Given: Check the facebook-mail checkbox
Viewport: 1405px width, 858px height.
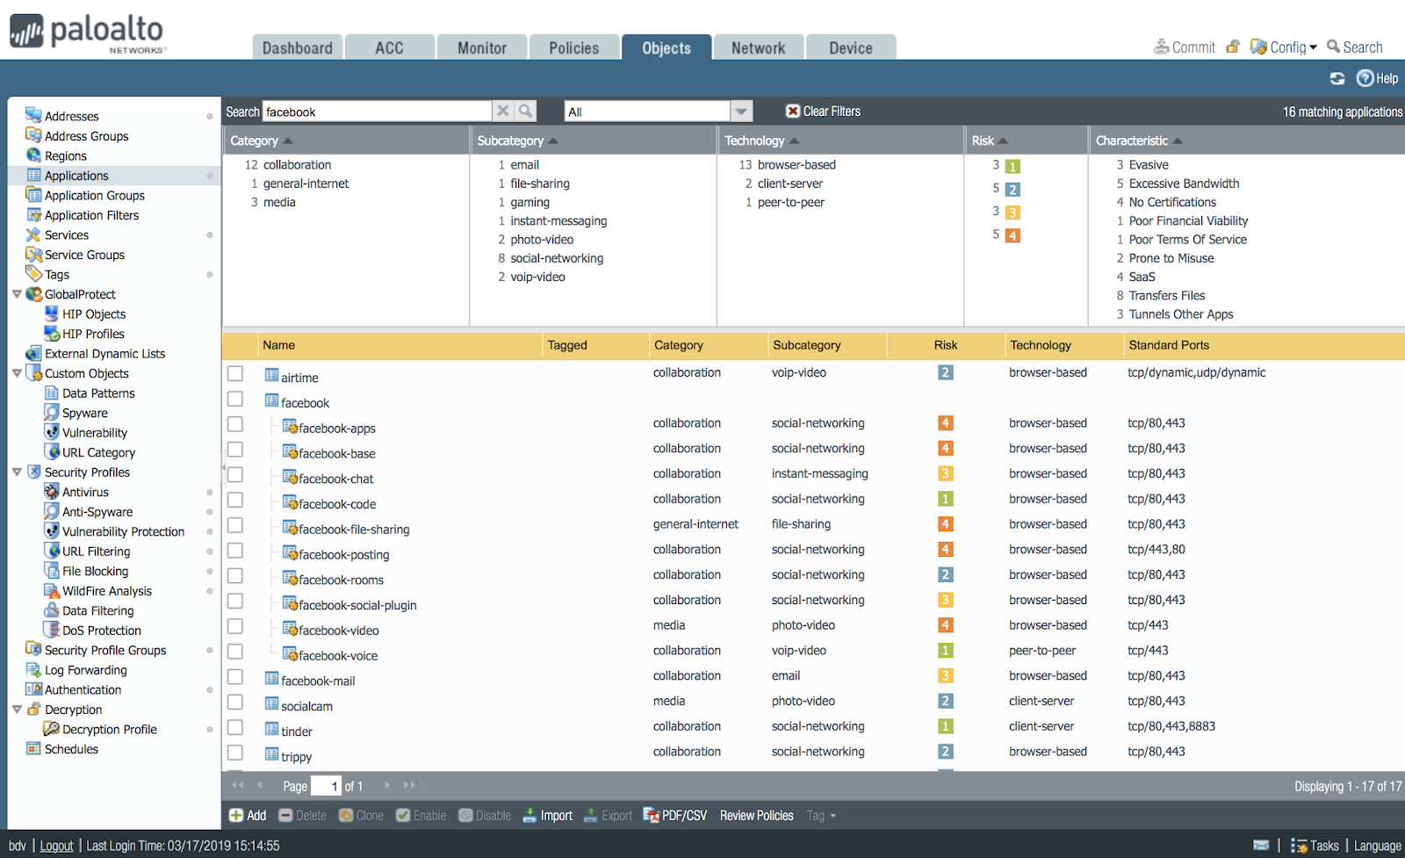Looking at the screenshot, I should click(x=235, y=677).
